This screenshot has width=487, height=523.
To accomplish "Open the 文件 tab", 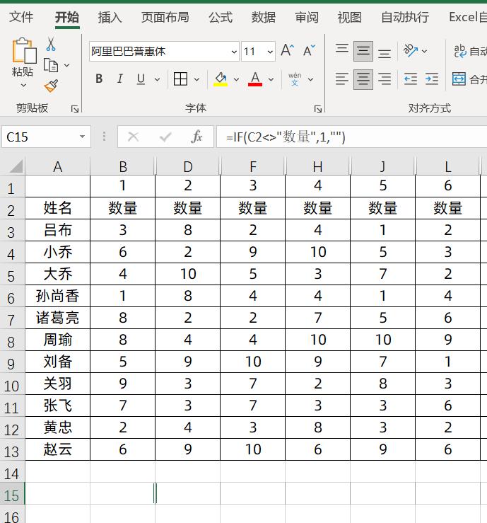I will pyautogui.click(x=21, y=17).
